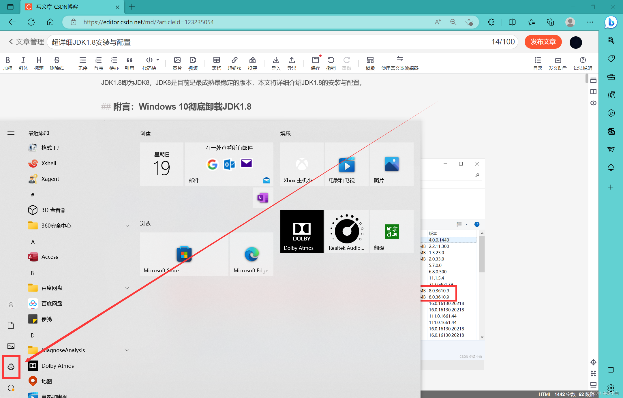This screenshot has height=398, width=623.
Task: Open Bing Copilot sidebar button
Action: 611,22
